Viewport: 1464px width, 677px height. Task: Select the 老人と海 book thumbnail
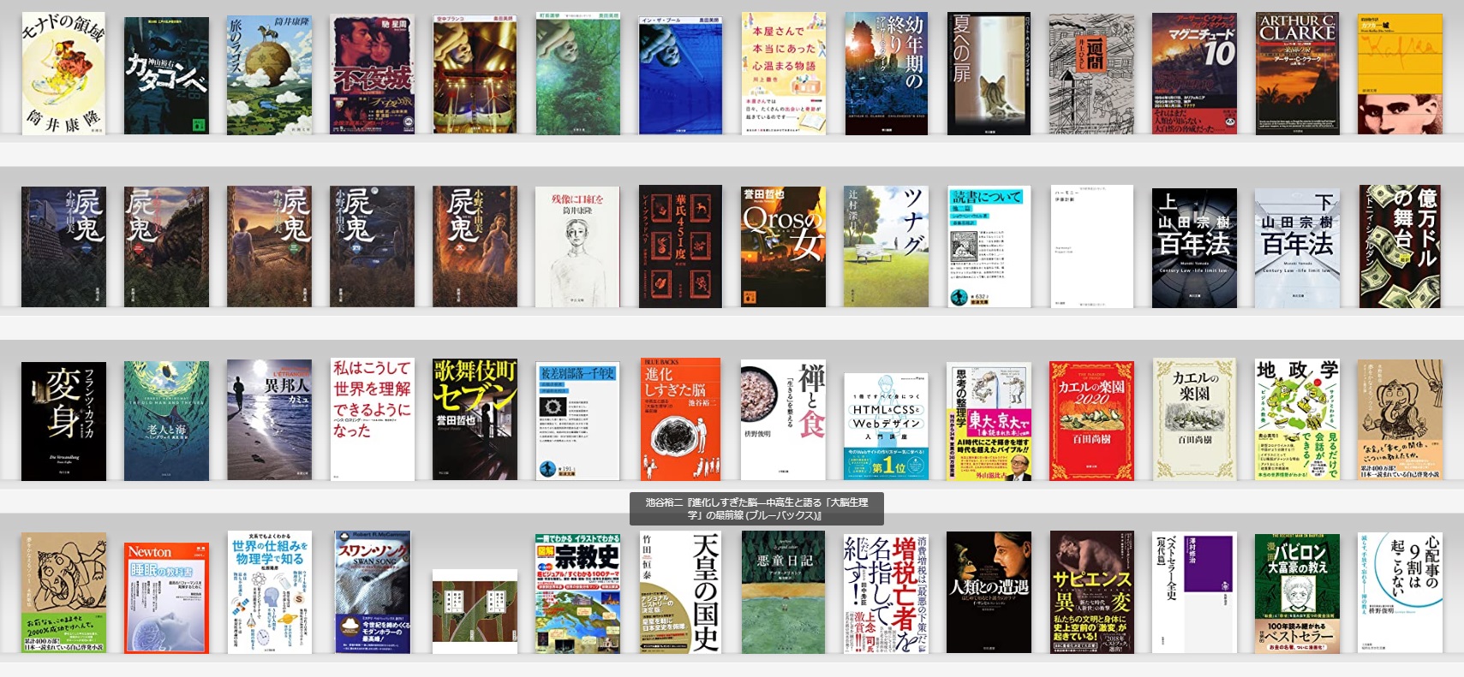point(166,421)
